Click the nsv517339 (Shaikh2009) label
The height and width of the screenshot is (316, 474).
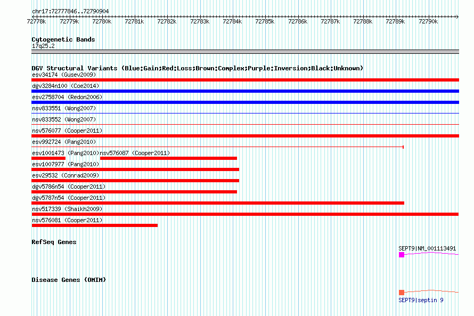67,209
